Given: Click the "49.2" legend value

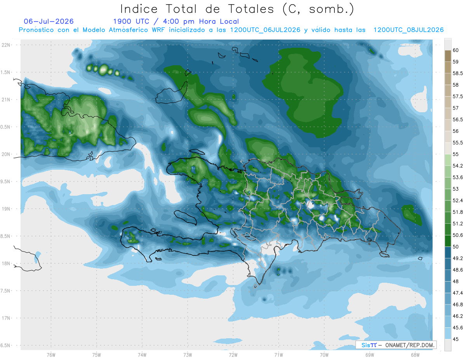Looking at the screenshot, I should (457, 258).
